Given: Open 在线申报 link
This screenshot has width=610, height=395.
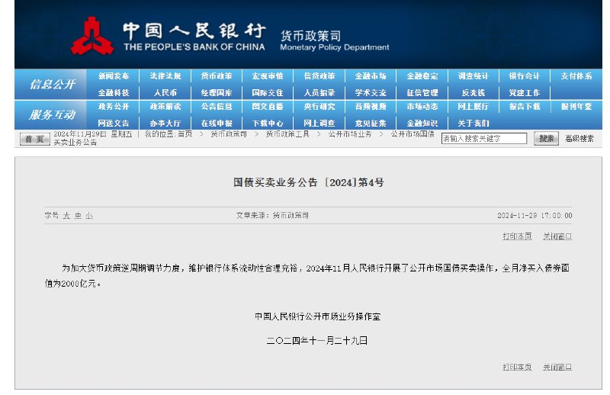Looking at the screenshot, I should tap(217, 123).
